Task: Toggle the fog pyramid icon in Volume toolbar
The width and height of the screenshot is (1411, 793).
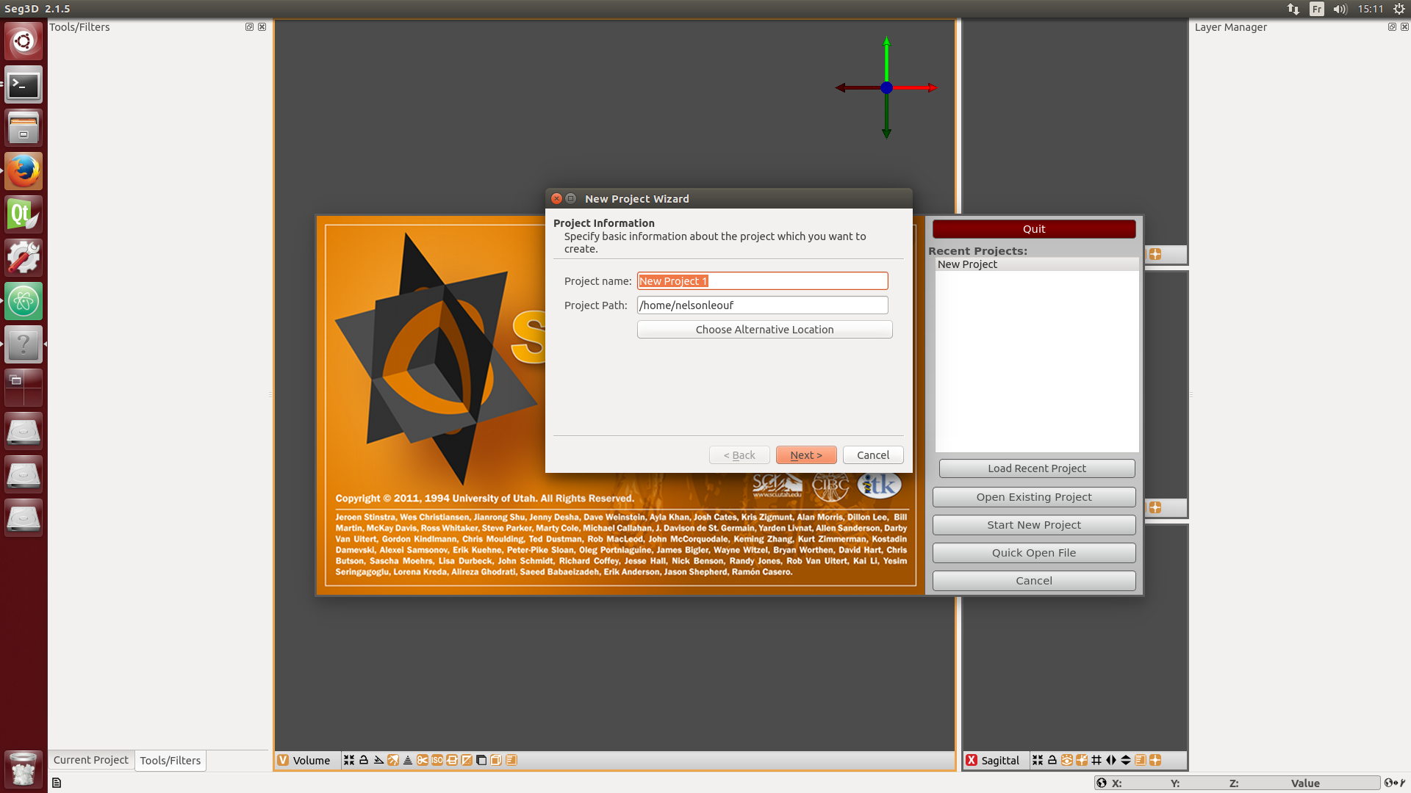Action: [x=408, y=760]
